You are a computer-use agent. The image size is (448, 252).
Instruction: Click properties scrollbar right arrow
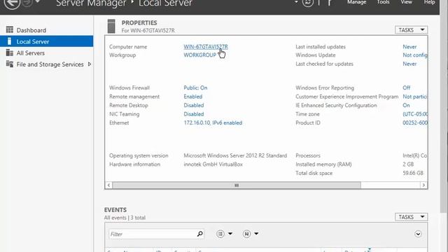(x=423, y=185)
